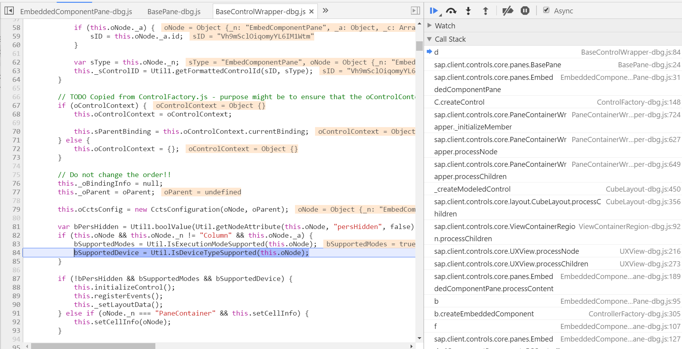682x349 pixels.
Task: Resume script execution
Action: coord(434,11)
